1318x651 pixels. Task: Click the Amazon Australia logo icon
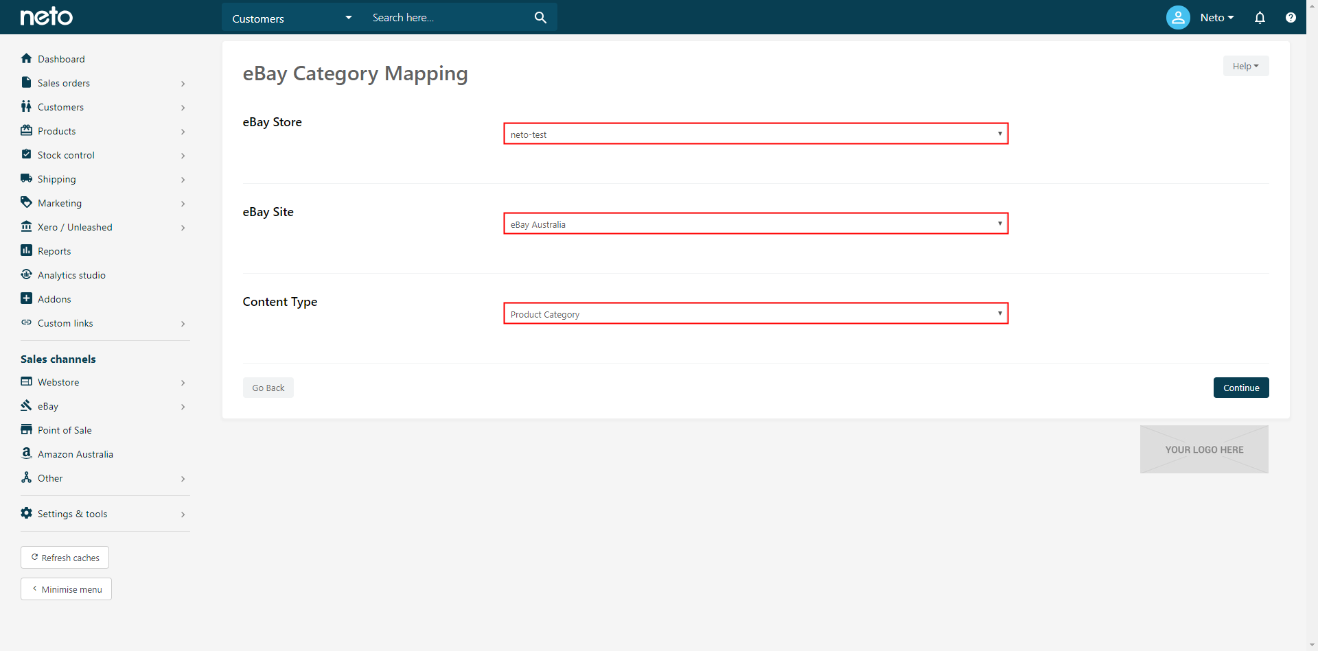click(26, 453)
